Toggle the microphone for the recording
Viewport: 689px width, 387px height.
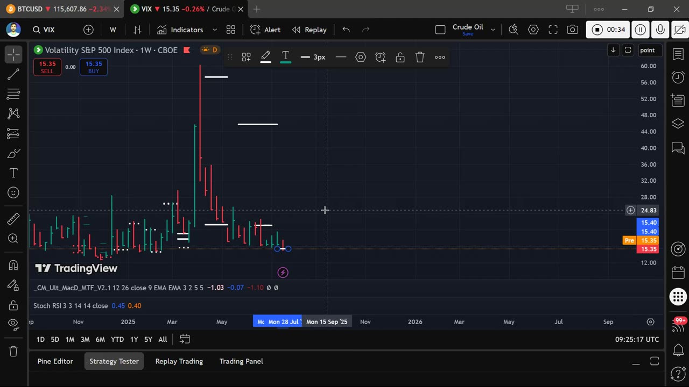(x=660, y=30)
